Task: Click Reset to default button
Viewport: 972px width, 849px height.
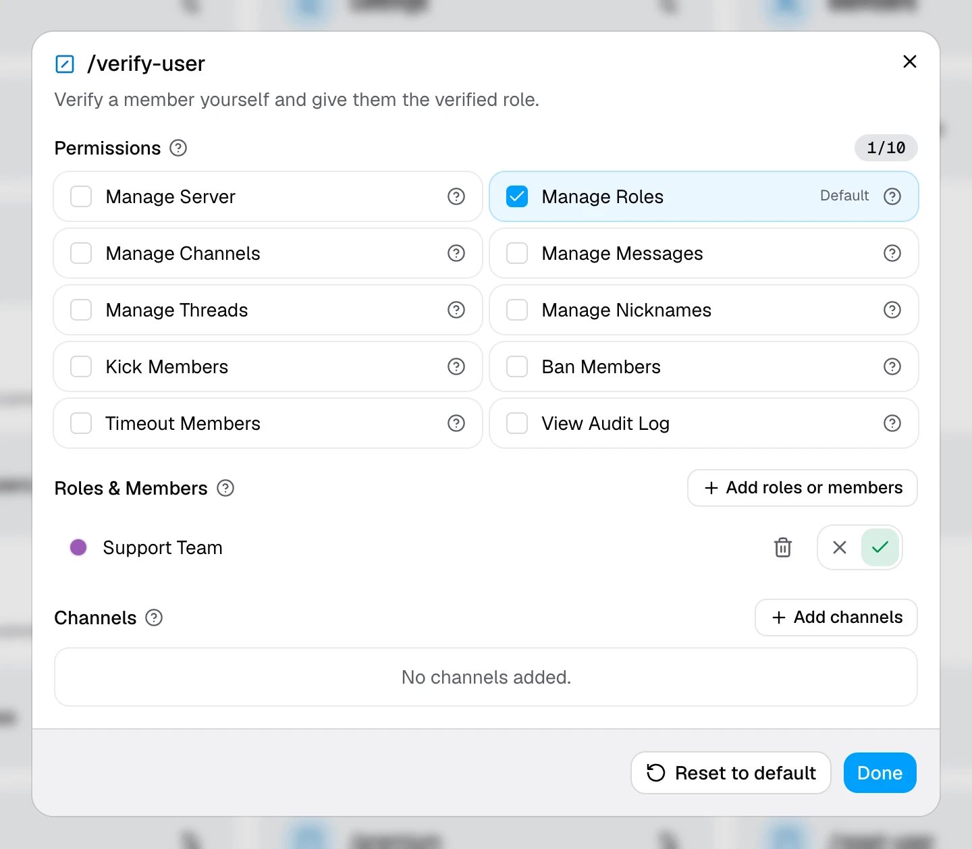Action: pos(731,773)
